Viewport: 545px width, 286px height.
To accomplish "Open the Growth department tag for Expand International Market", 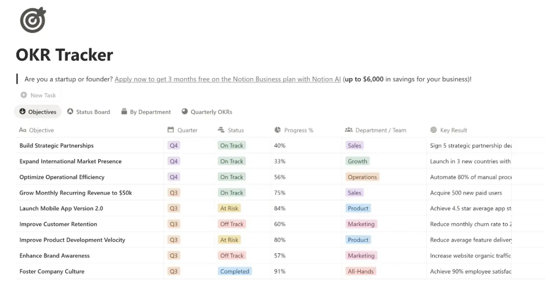I will tap(357, 161).
